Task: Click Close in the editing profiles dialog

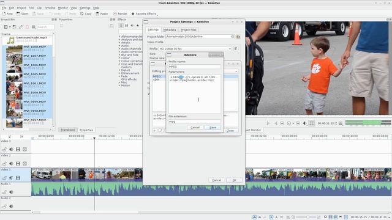Action: point(230,131)
